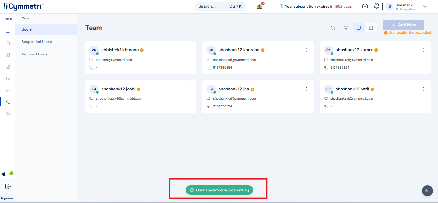Screen dimensions: 438x203
Task: Open the abhishek1 khurana user name
Action: pyautogui.click(x=120, y=50)
